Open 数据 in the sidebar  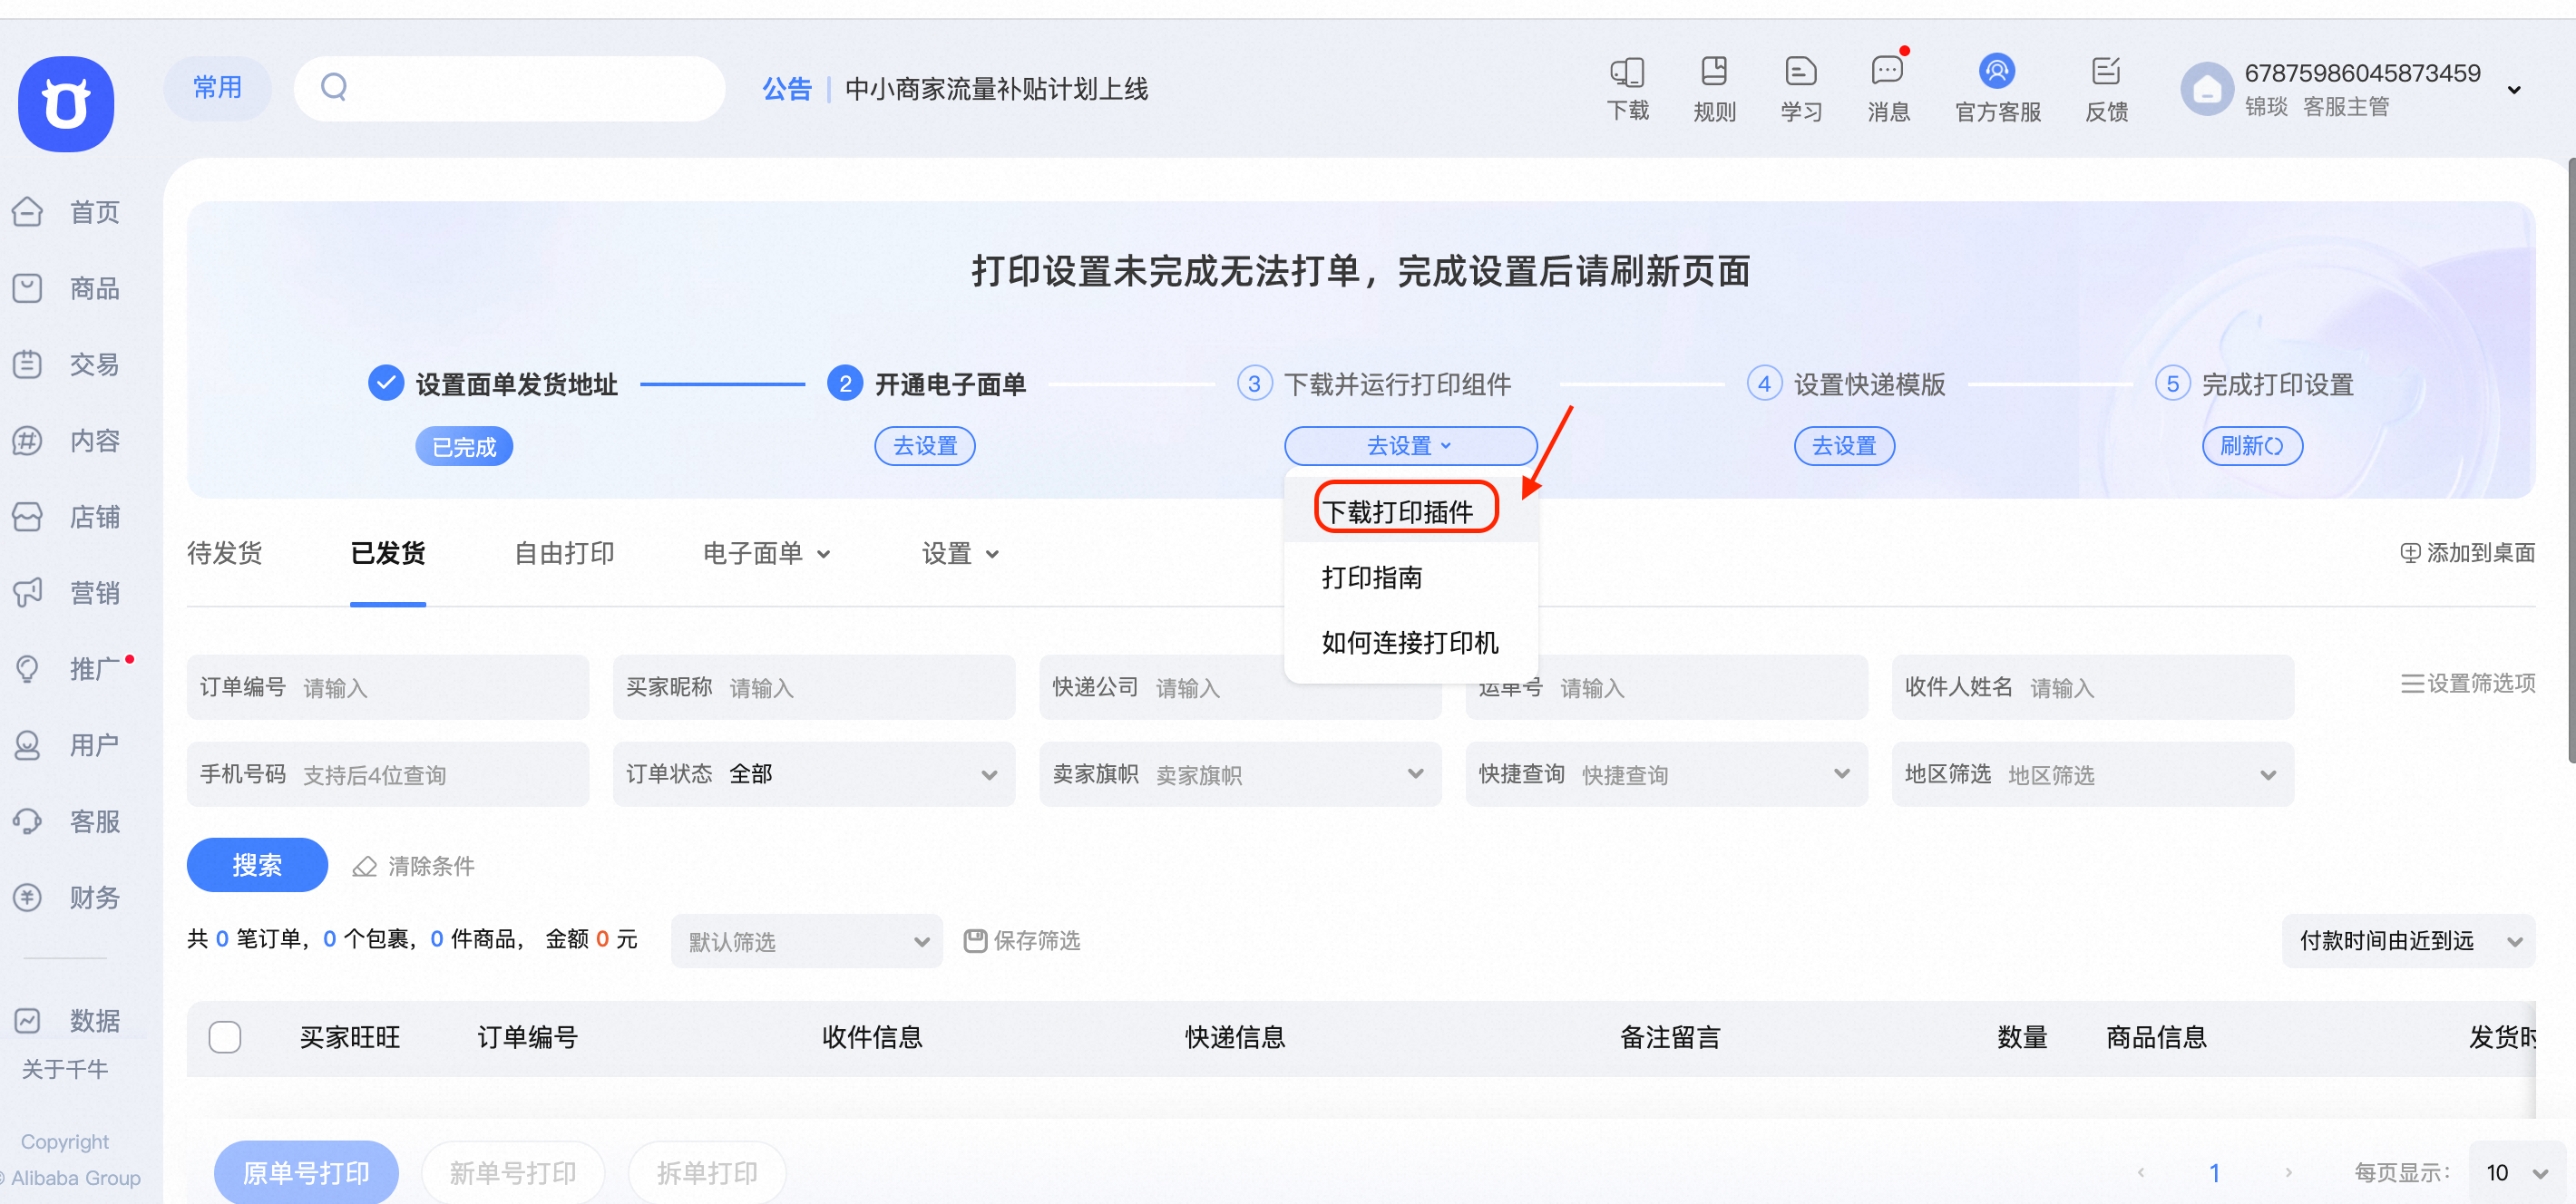(66, 1020)
